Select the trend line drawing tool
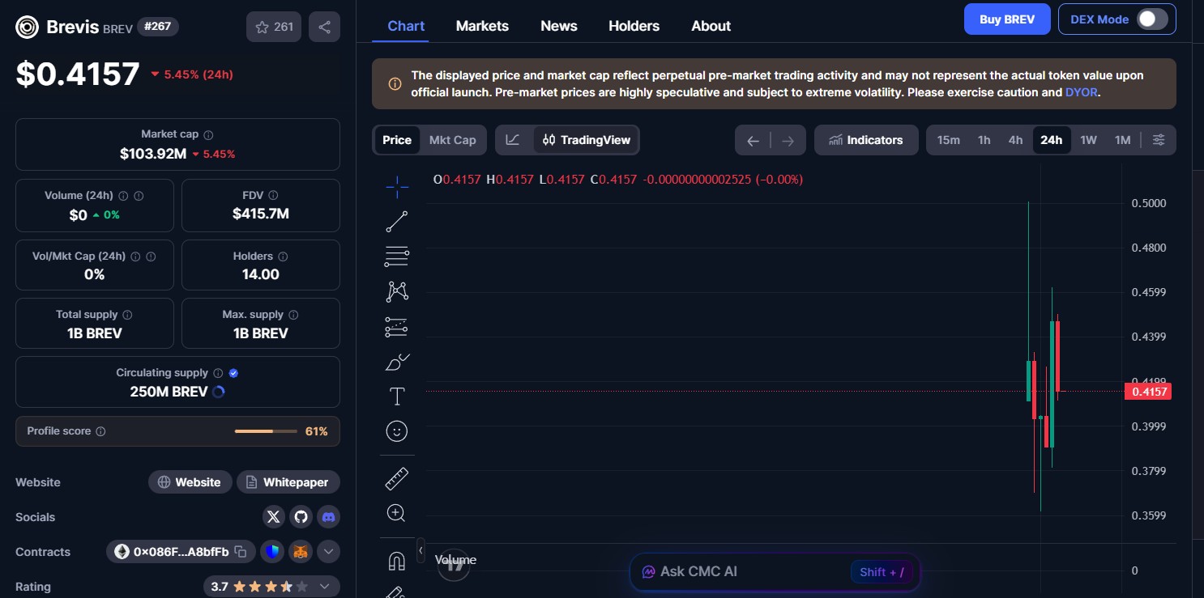This screenshot has height=598, width=1204. (x=396, y=221)
